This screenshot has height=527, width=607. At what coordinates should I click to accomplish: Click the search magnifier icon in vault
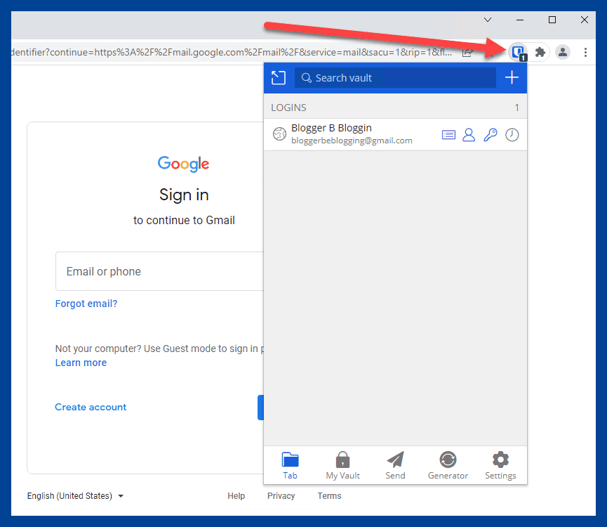[306, 77]
